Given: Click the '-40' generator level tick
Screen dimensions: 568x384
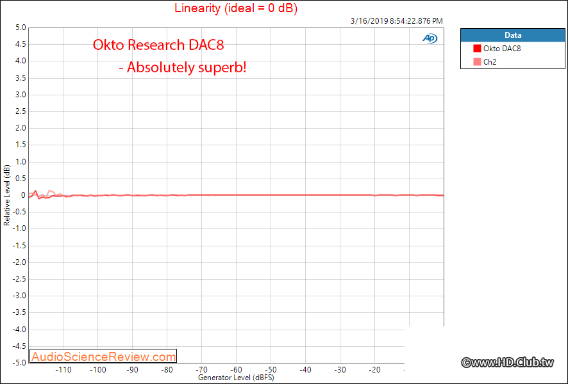Looking at the screenshot, I should tap(305, 370).
